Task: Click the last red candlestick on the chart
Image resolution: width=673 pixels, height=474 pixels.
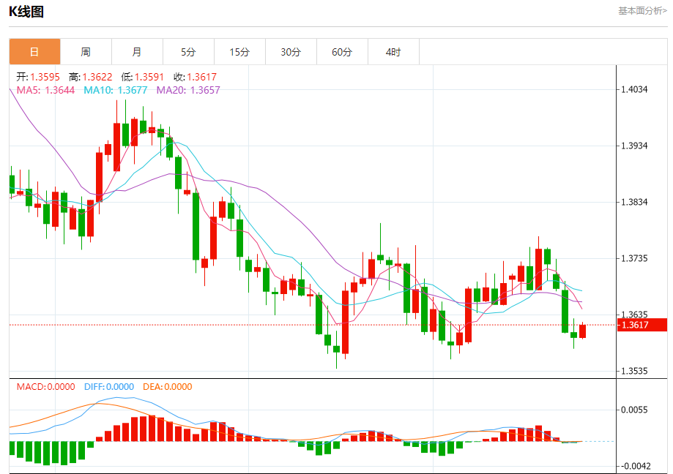Action: coord(582,331)
